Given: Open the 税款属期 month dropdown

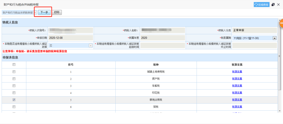Looking at the screenshot, I should click(x=275, y=38).
